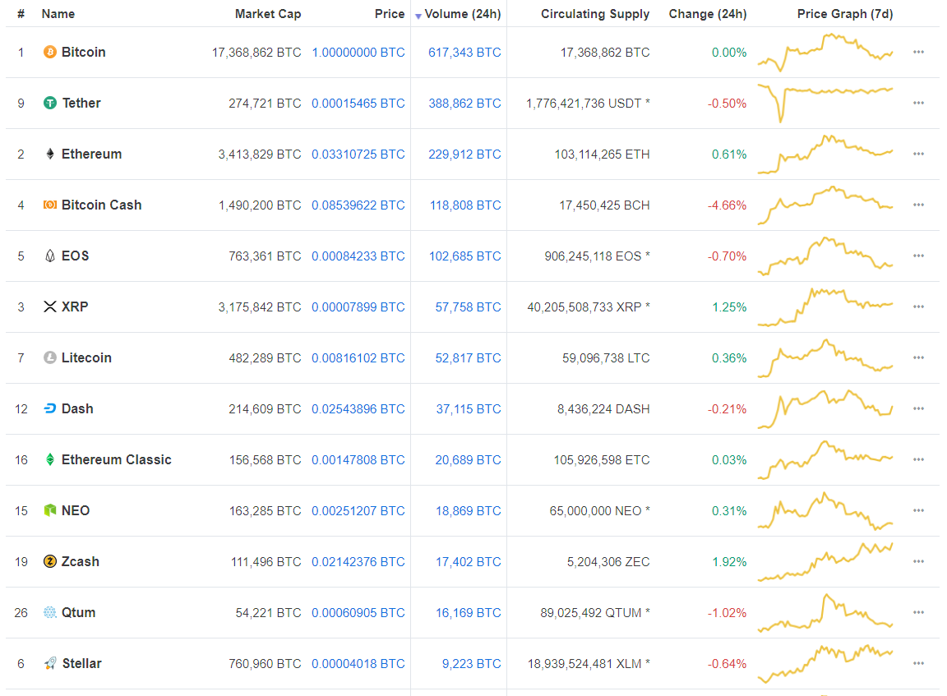Sort by Name column header

pyautogui.click(x=58, y=14)
